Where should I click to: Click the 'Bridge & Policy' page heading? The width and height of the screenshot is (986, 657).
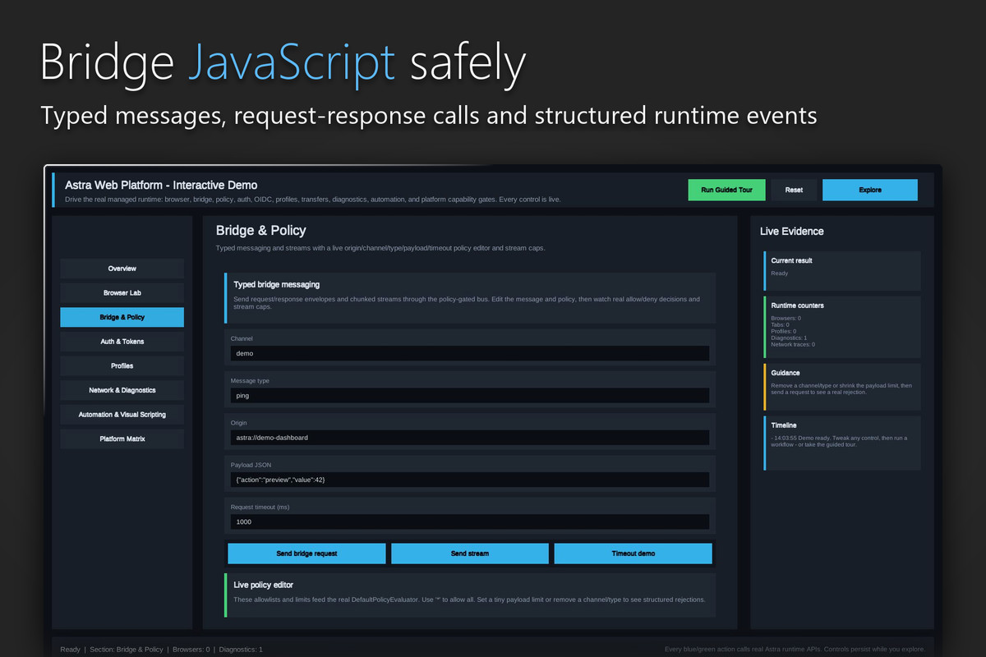pos(260,231)
